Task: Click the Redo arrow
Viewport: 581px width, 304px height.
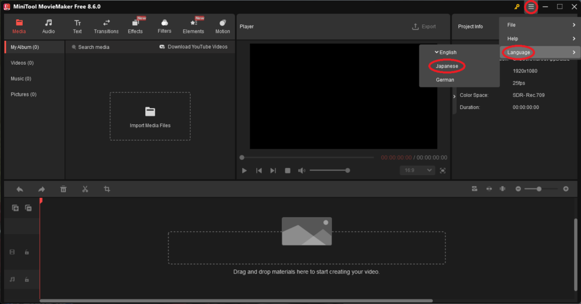Action: click(x=41, y=189)
